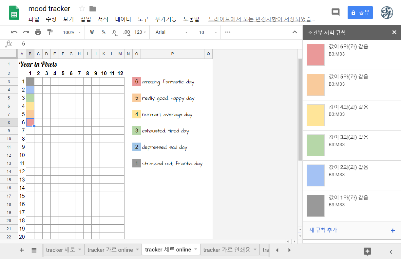The width and height of the screenshot is (401, 259).
Task: Click the print icon in toolbar
Action: click(38, 32)
